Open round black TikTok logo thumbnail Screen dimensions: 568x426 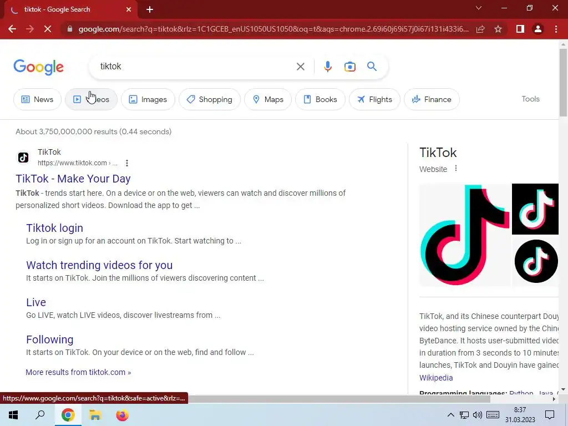[x=535, y=261]
